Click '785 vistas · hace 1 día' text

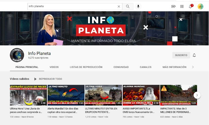(x=133, y=117)
